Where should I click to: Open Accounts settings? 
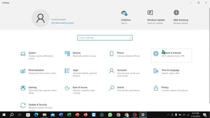pyautogui.click(x=127, y=73)
